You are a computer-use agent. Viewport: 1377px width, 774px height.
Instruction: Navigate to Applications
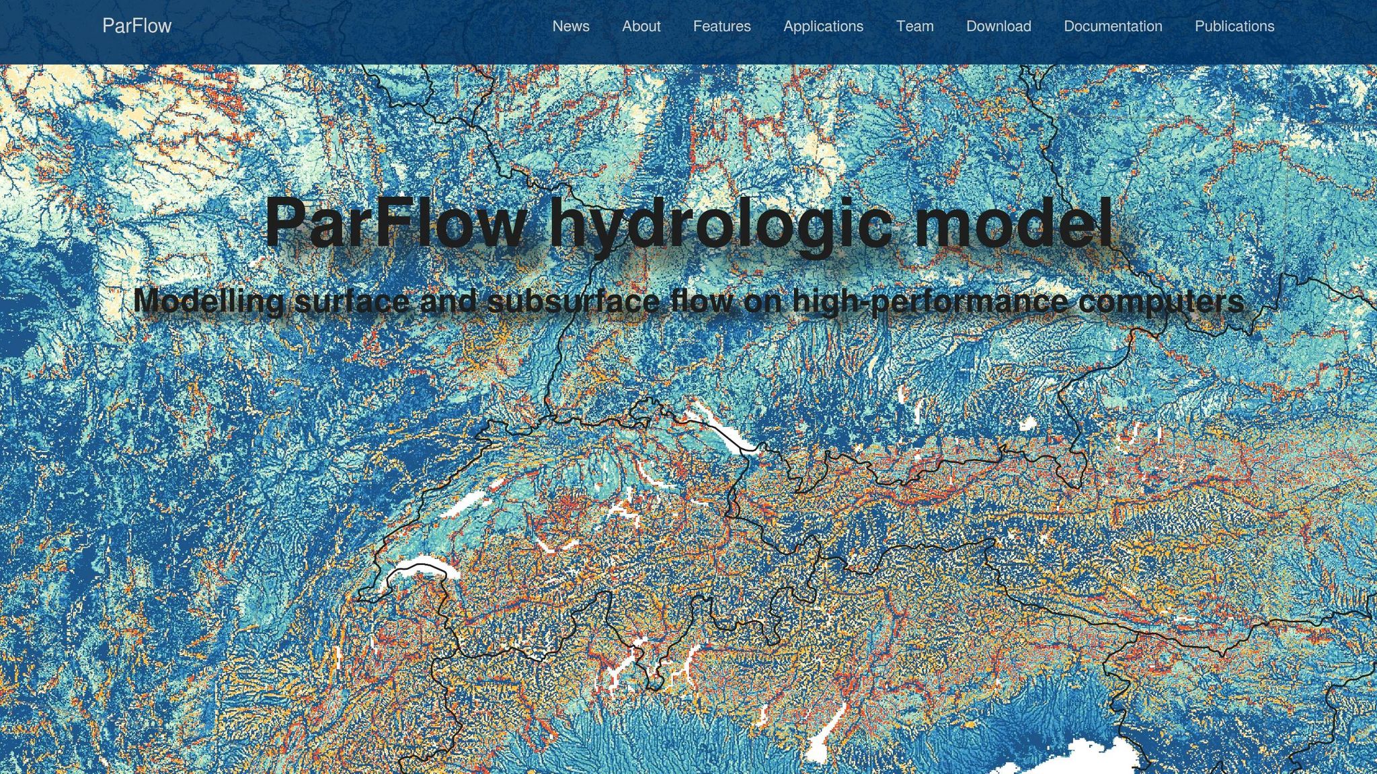pyautogui.click(x=824, y=26)
